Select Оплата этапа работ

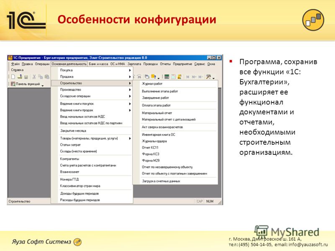(156, 105)
